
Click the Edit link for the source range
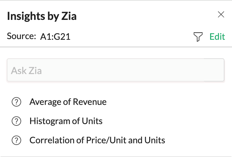coord(217,37)
